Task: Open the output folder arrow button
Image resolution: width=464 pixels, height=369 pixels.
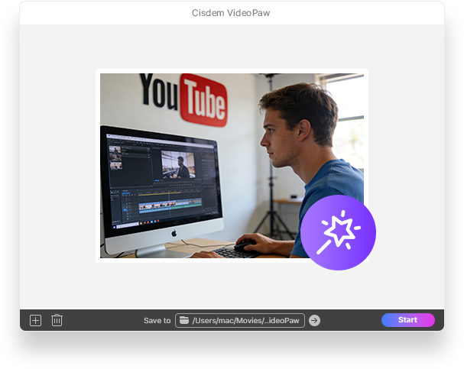Action: [x=314, y=321]
